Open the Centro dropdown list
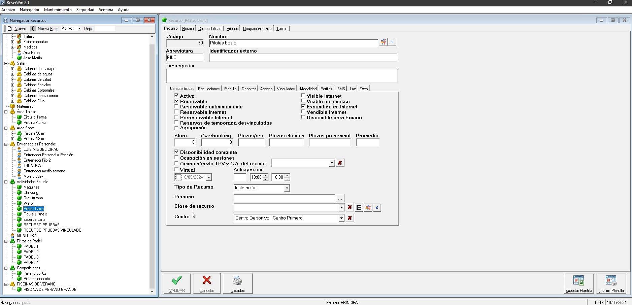632x305 pixels. (x=341, y=218)
